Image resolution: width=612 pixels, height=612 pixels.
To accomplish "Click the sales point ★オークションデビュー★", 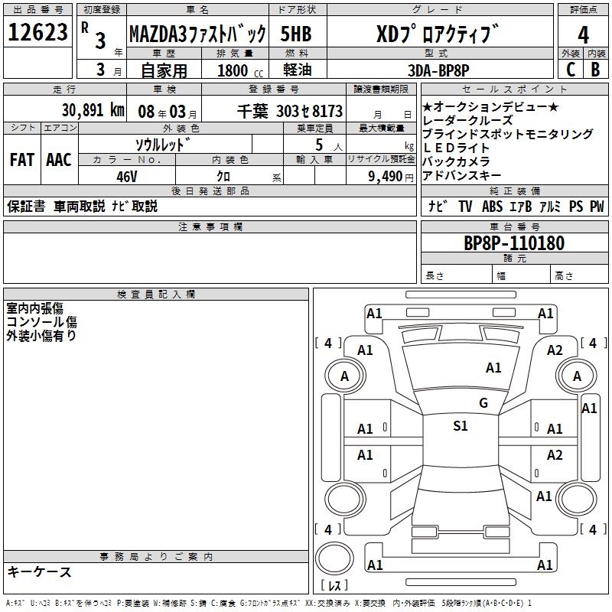I will 490,106.
